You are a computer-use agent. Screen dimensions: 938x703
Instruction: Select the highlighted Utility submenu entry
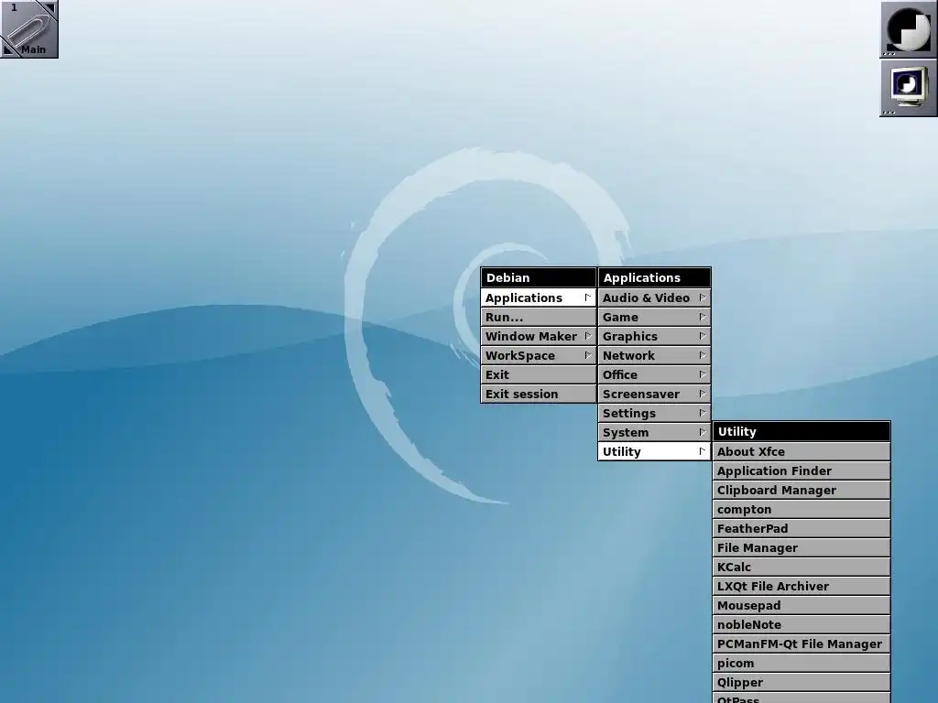[654, 451]
